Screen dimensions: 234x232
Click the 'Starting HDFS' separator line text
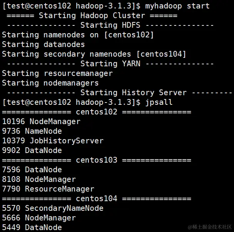click(110, 25)
